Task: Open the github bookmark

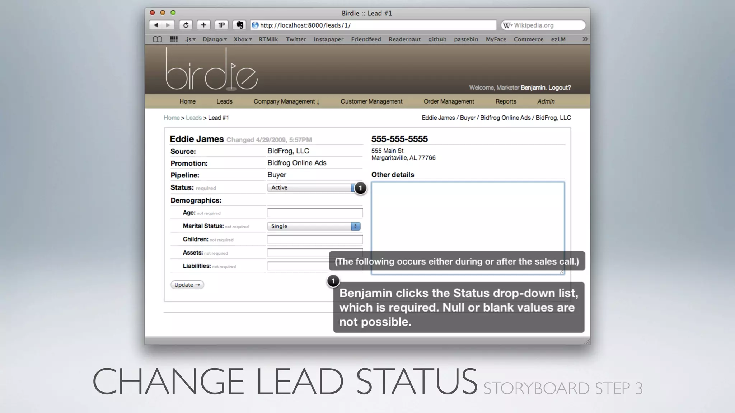Action: [x=437, y=39]
